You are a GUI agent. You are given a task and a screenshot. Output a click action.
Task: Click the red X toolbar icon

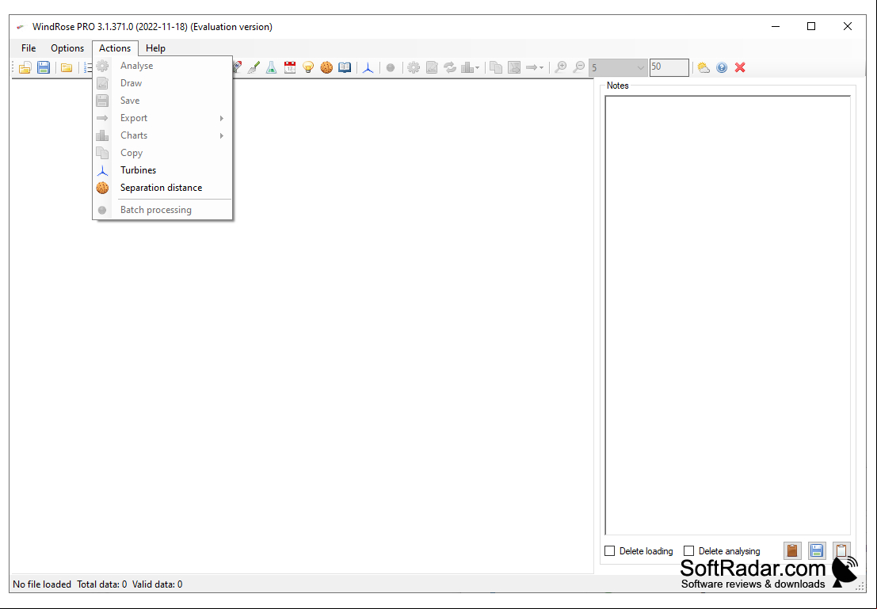(x=740, y=67)
